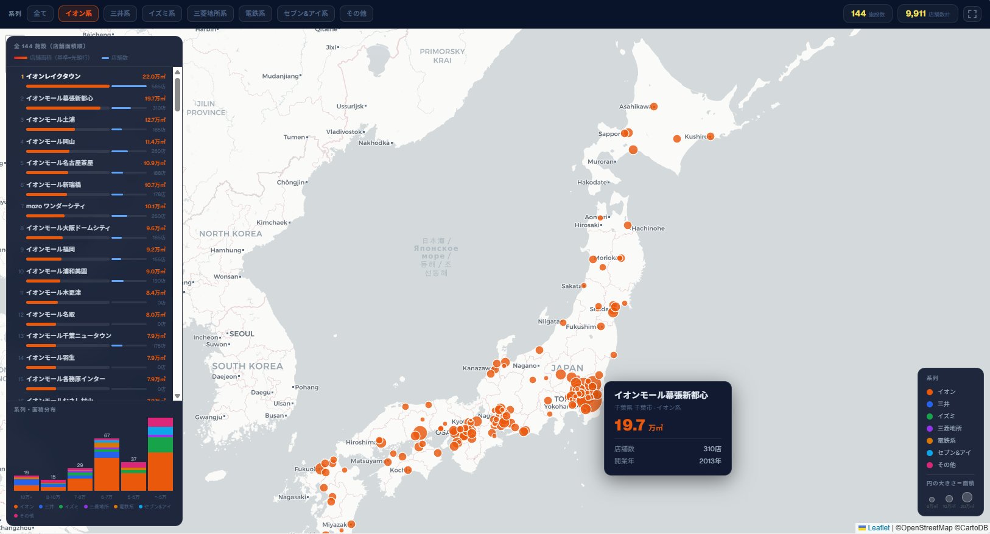Click the 310店 store count in the tooltip
Screen dimensions: 990x534
(x=712, y=449)
